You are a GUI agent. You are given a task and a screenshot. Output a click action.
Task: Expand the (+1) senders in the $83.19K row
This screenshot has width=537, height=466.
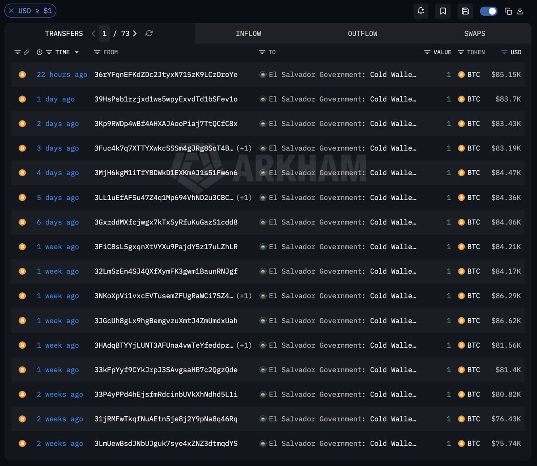coord(244,148)
